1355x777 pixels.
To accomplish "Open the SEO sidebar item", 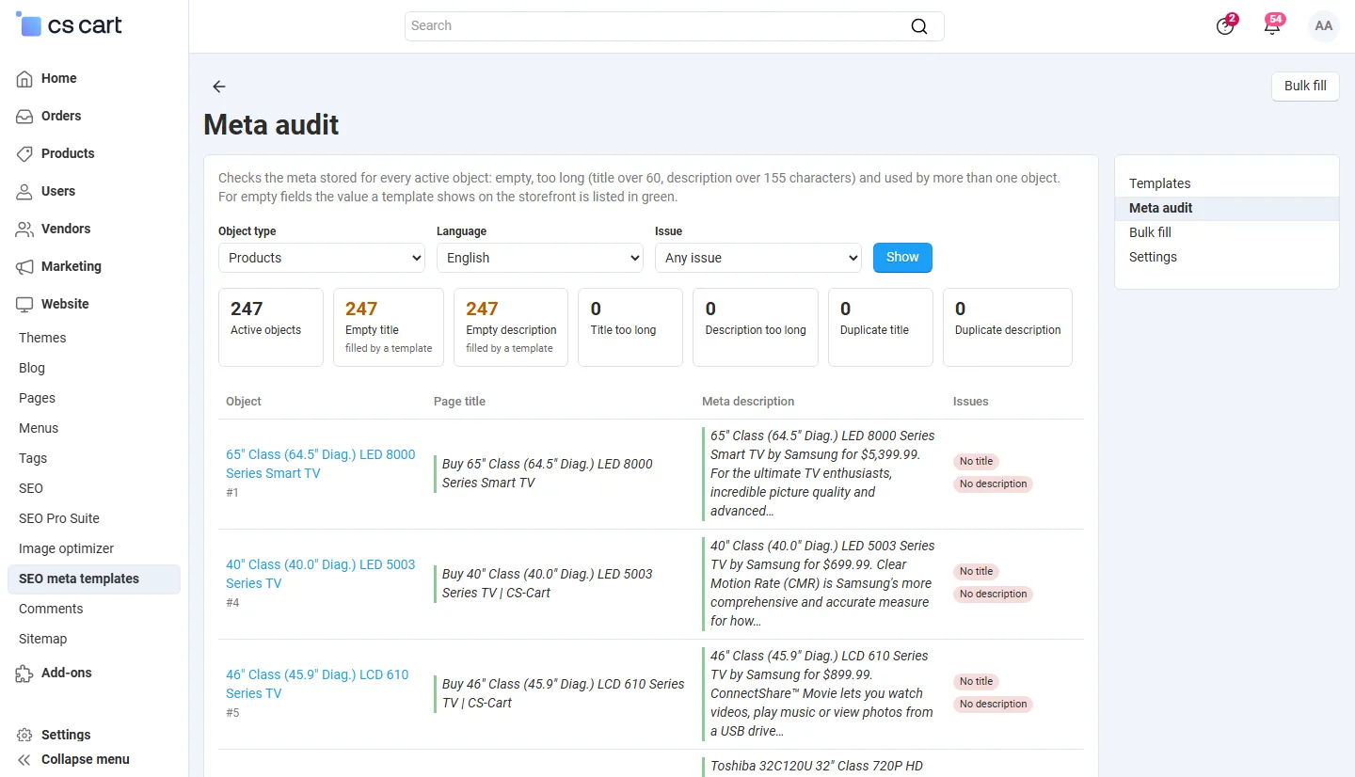I will click(31, 488).
